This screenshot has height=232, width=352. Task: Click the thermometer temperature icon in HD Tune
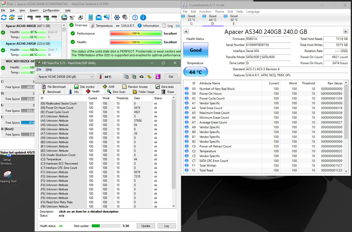tap(100, 77)
